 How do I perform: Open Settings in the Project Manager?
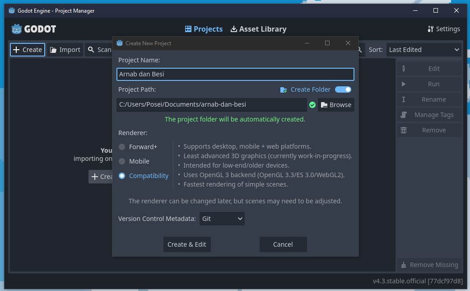(444, 29)
